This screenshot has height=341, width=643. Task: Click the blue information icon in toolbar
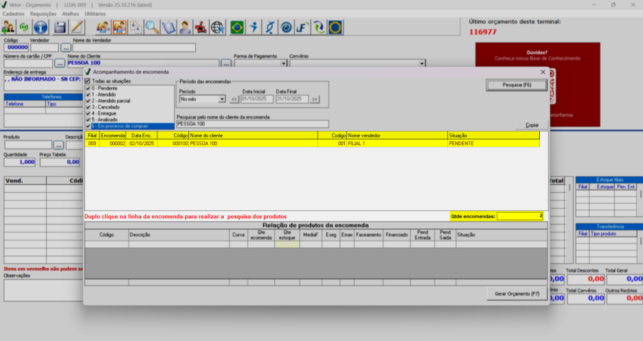[x=41, y=27]
